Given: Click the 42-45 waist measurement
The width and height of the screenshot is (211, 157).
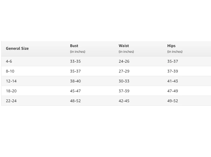Looking at the screenshot, I should click(x=124, y=101).
